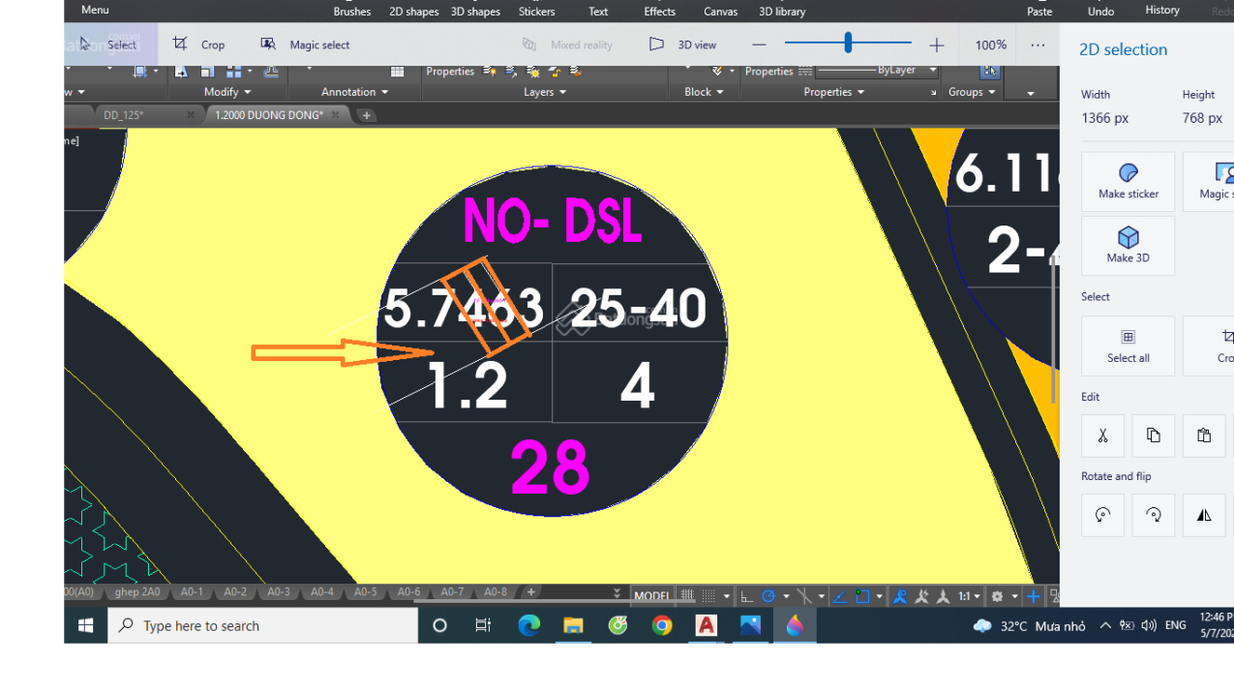Open the zoom percentage 100% box
The image size is (1234, 693).
tap(990, 45)
